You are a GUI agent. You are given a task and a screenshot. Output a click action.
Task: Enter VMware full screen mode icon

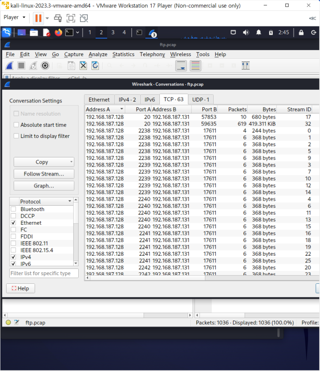click(x=71, y=18)
